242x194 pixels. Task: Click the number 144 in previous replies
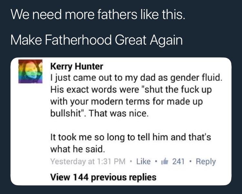tap(80, 177)
